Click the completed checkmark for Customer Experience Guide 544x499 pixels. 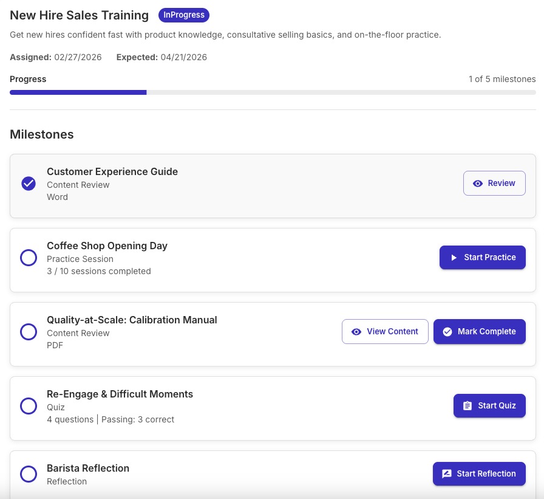click(29, 183)
